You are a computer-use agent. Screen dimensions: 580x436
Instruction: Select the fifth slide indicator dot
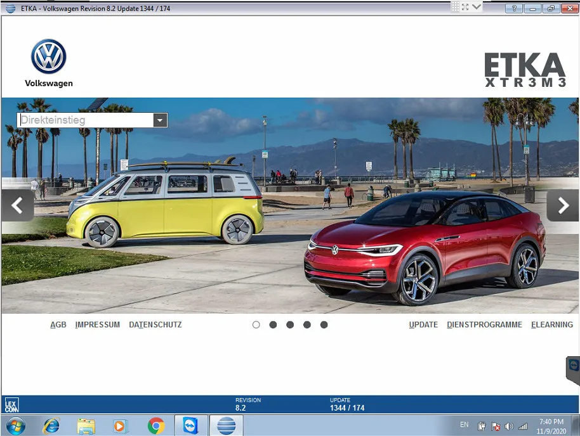click(x=324, y=325)
